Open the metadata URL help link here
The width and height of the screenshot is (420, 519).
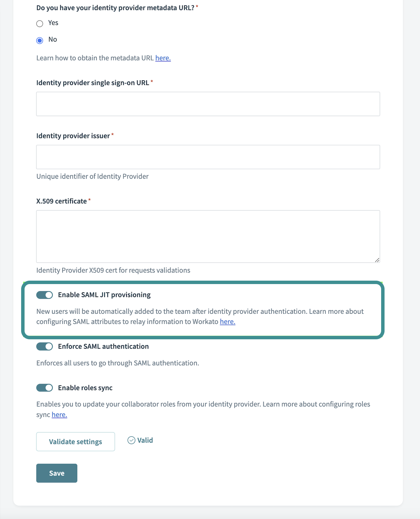click(163, 58)
